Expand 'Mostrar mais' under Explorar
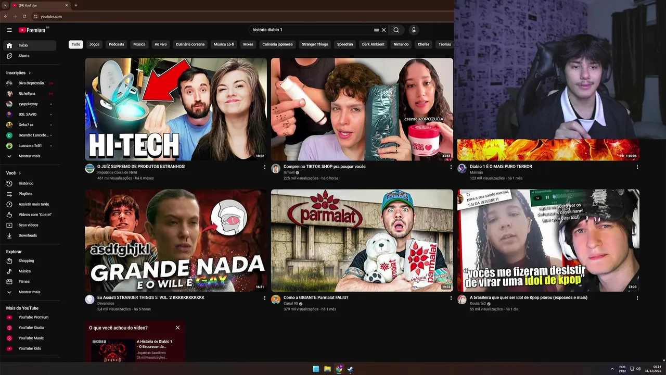The width and height of the screenshot is (666, 375). pyautogui.click(x=29, y=292)
